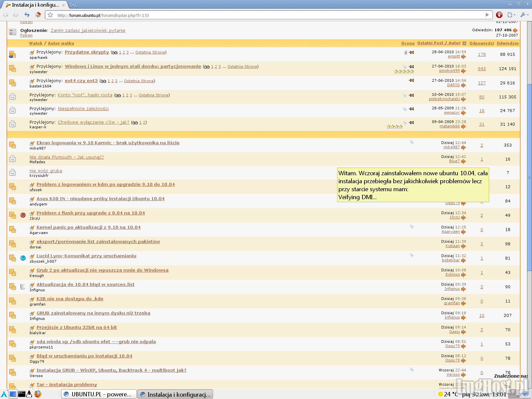Screen dimensions: 532x399
Task: Sort by 'Ocena' column header
Action: (408, 43)
